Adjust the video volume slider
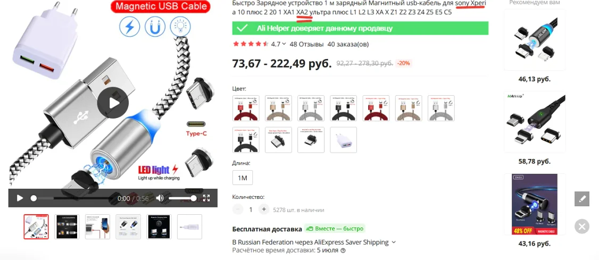 click(x=182, y=198)
